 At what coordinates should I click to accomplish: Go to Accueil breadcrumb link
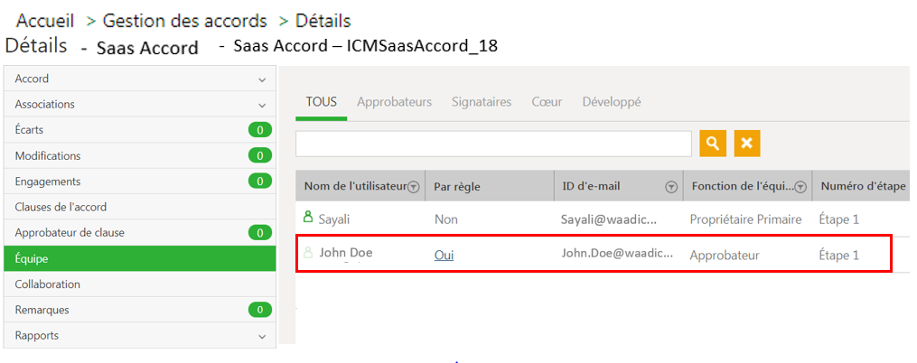45,21
